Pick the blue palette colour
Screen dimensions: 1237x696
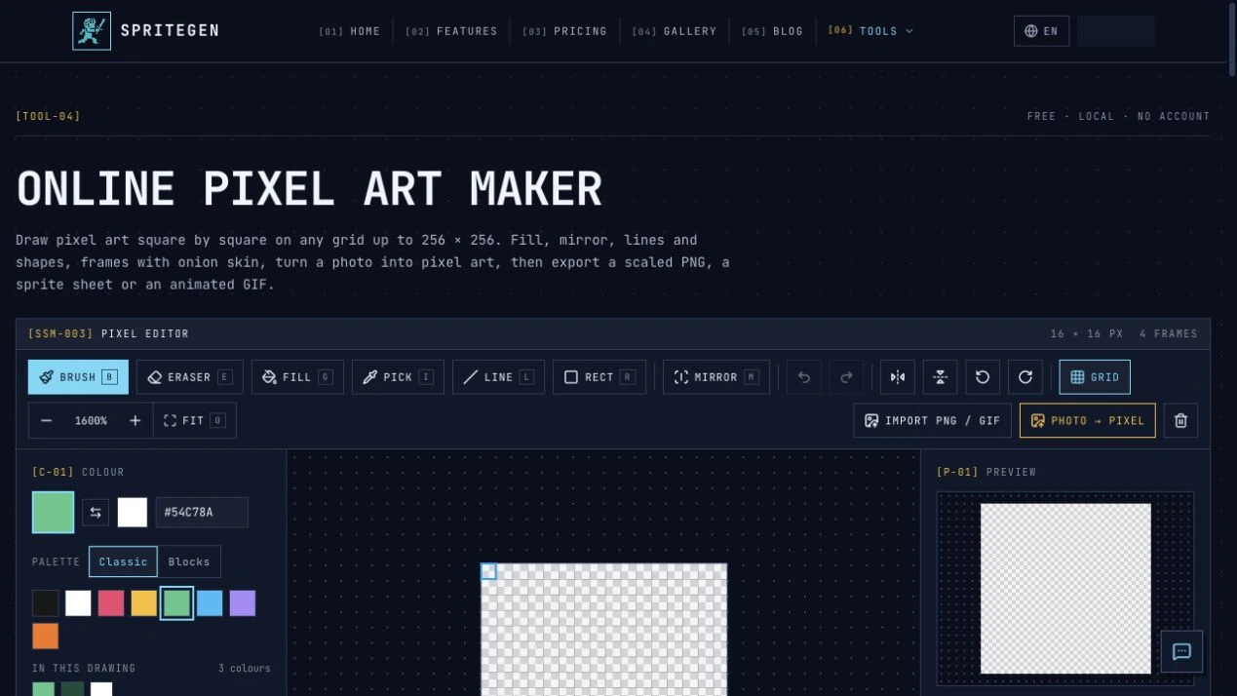click(210, 603)
